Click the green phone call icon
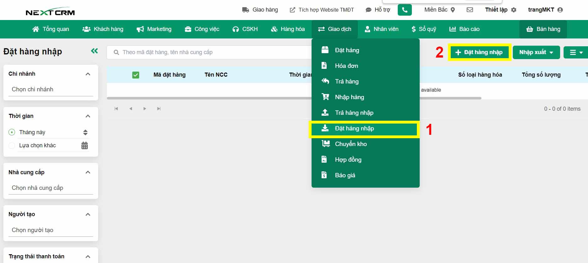This screenshot has height=263, width=588. pos(404,10)
